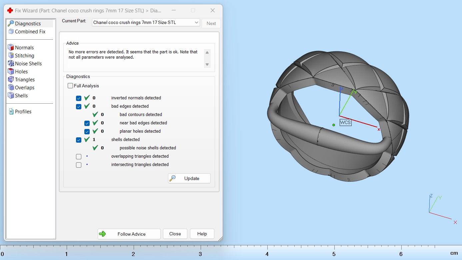Click the Fix Wizard red cross title icon

10,10
